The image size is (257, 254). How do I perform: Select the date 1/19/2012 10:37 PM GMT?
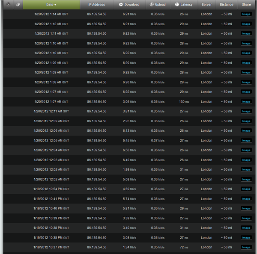point(51,247)
